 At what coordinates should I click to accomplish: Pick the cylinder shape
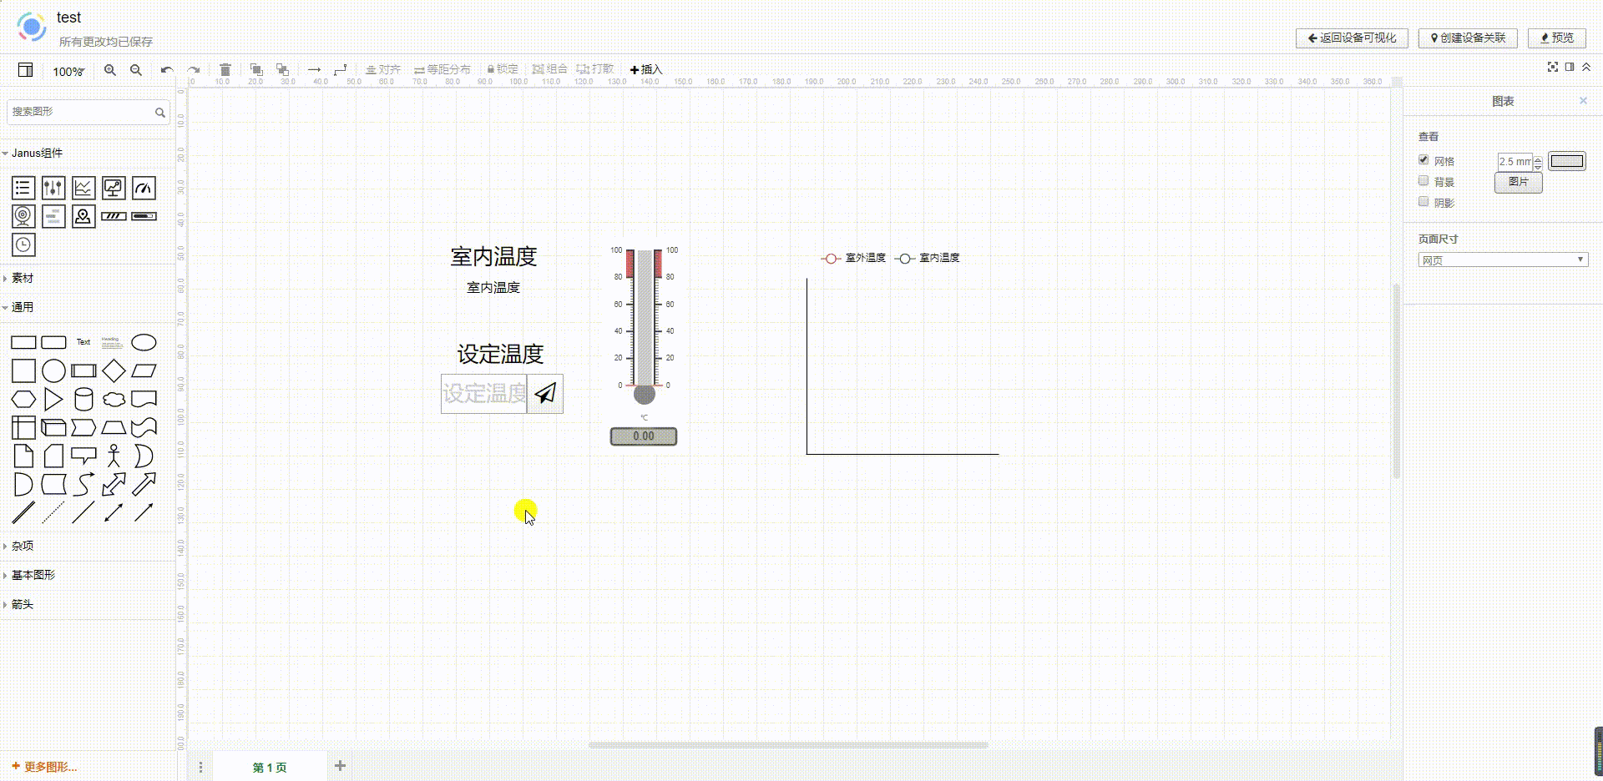tap(83, 399)
